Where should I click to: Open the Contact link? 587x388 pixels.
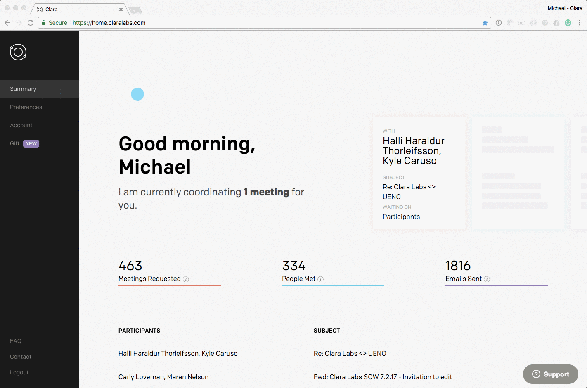[21, 357]
